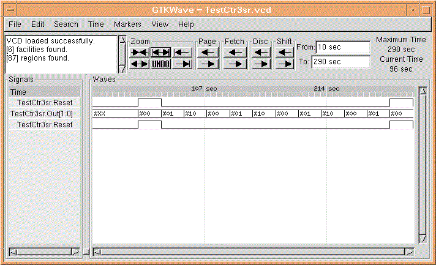Click the %XX value in Out waveform

100,114
